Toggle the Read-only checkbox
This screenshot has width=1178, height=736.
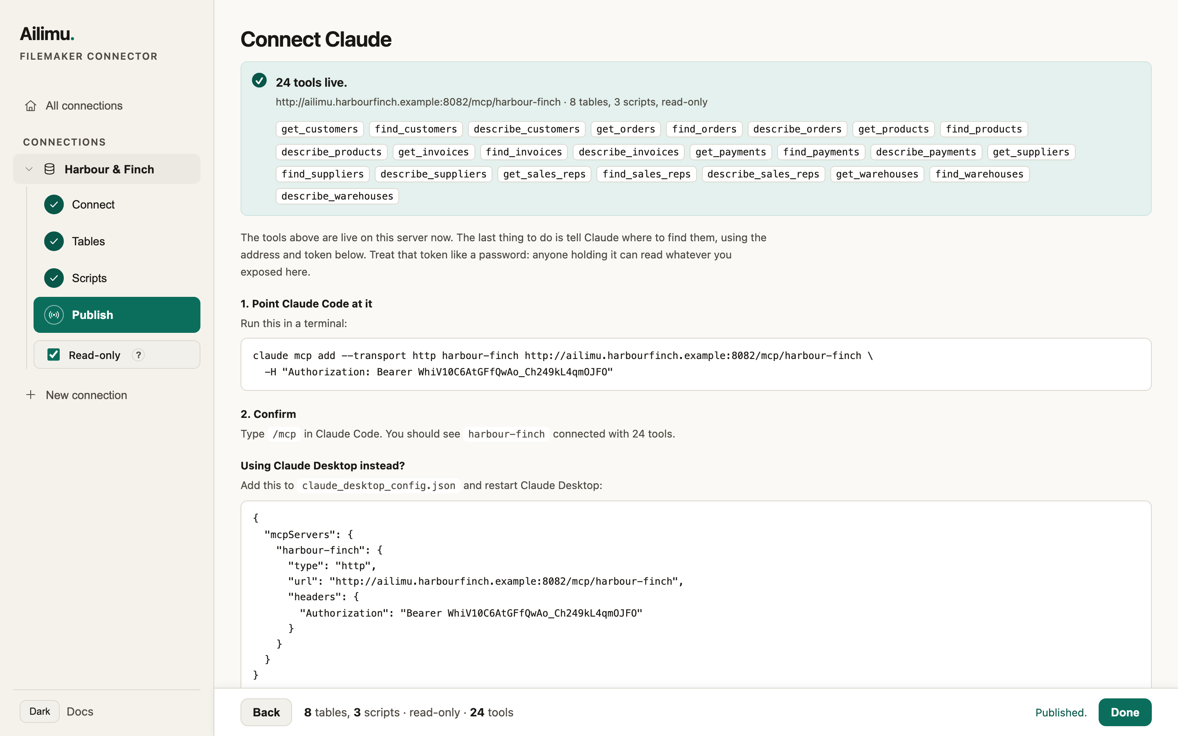pos(54,355)
